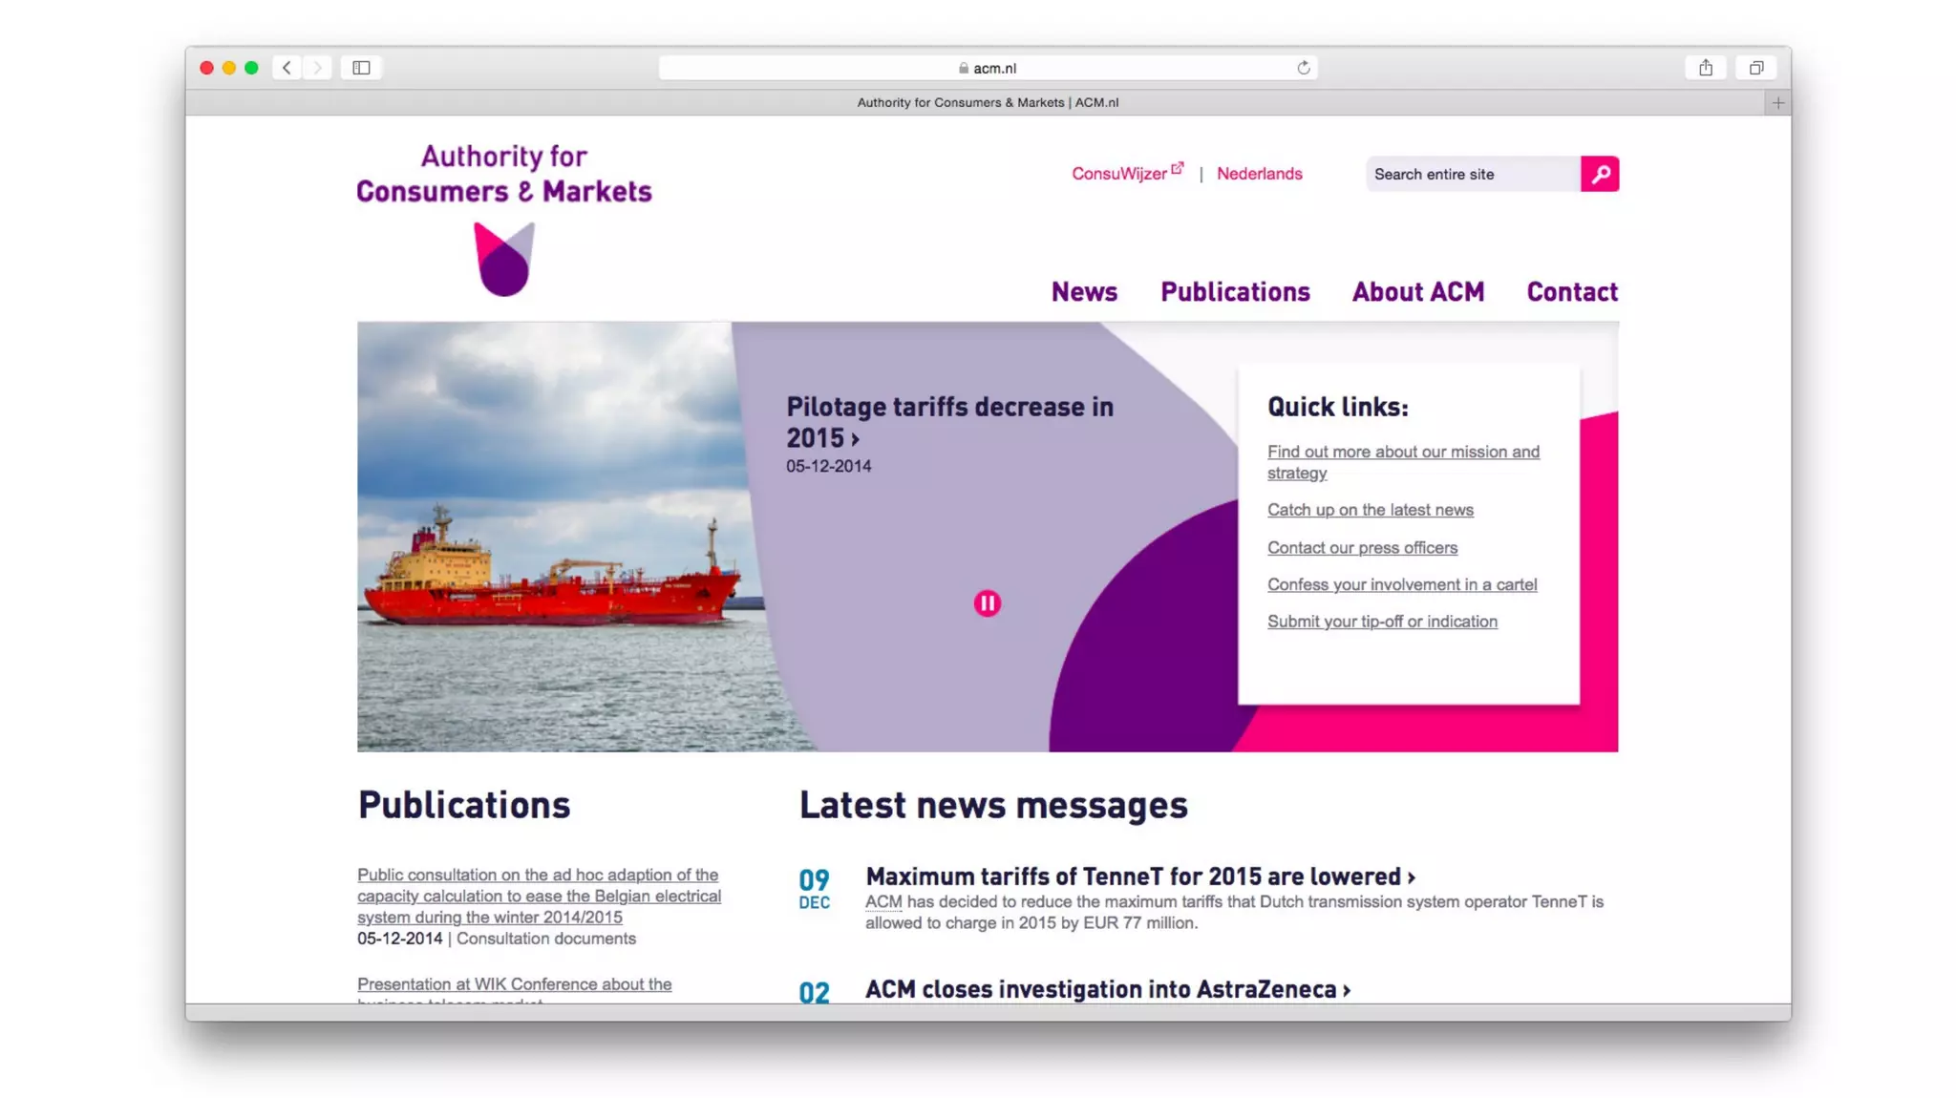The image size is (1956, 1098).
Task: Click the browser back arrow
Action: click(x=287, y=68)
